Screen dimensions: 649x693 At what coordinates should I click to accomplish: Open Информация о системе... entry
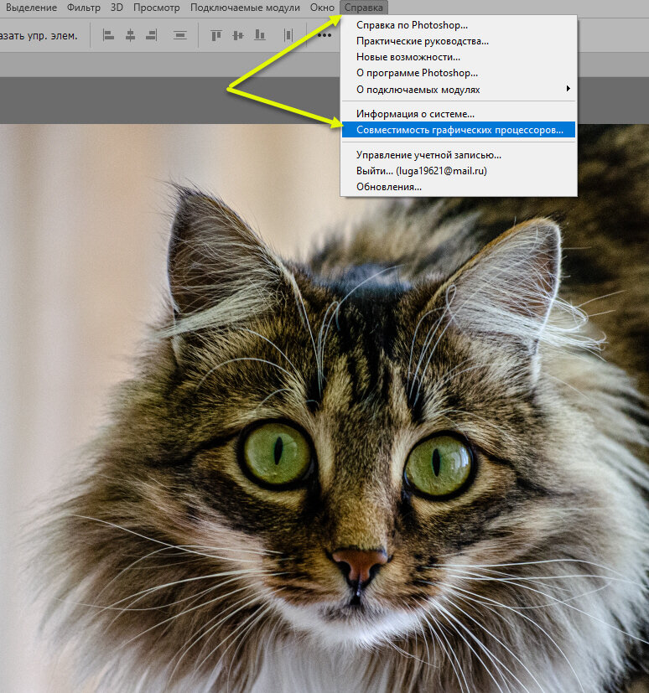point(459,114)
